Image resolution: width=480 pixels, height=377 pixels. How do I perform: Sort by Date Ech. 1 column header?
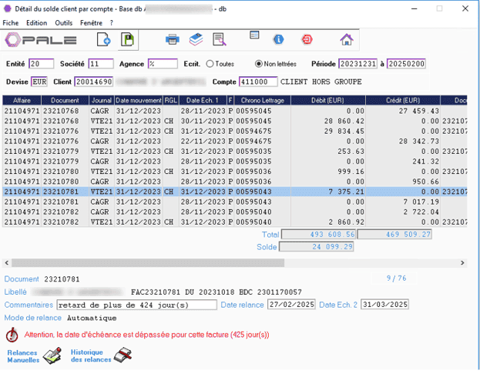click(203, 100)
